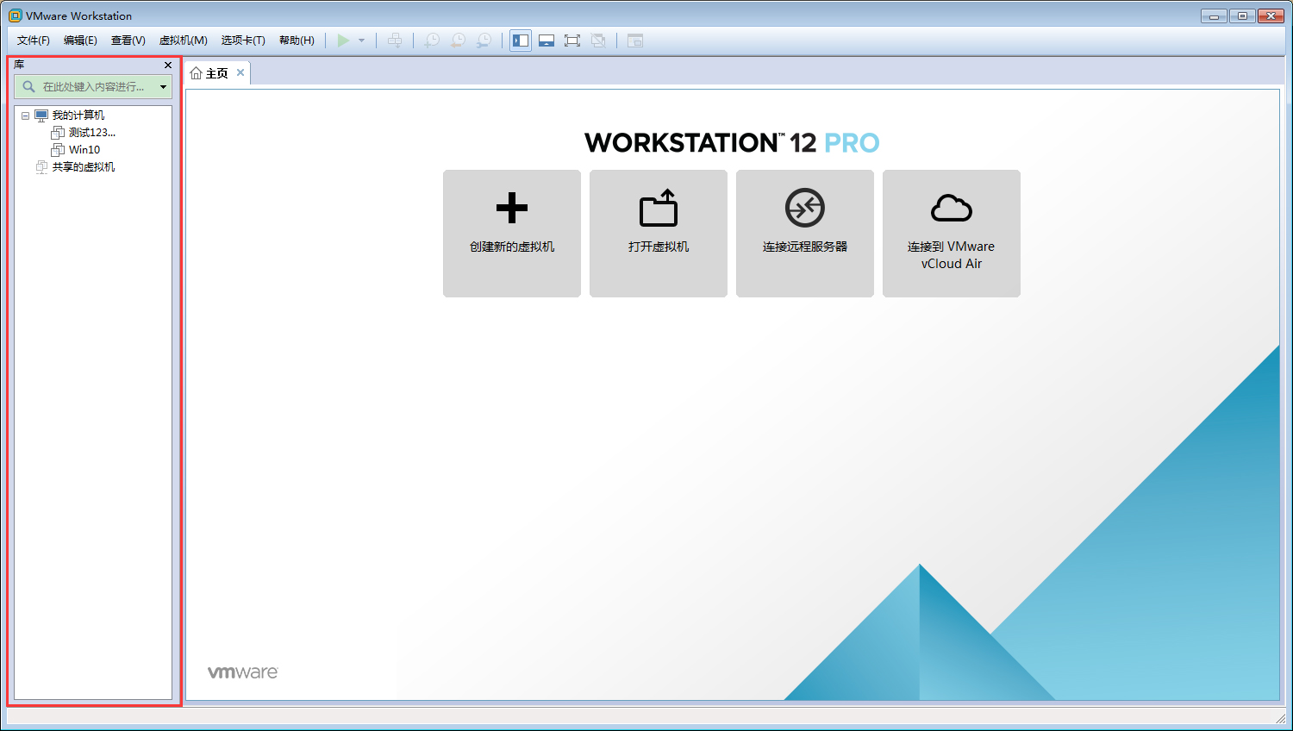Open the 查看(V) menu
Viewport: 1293px width, 731px height.
[x=128, y=41]
